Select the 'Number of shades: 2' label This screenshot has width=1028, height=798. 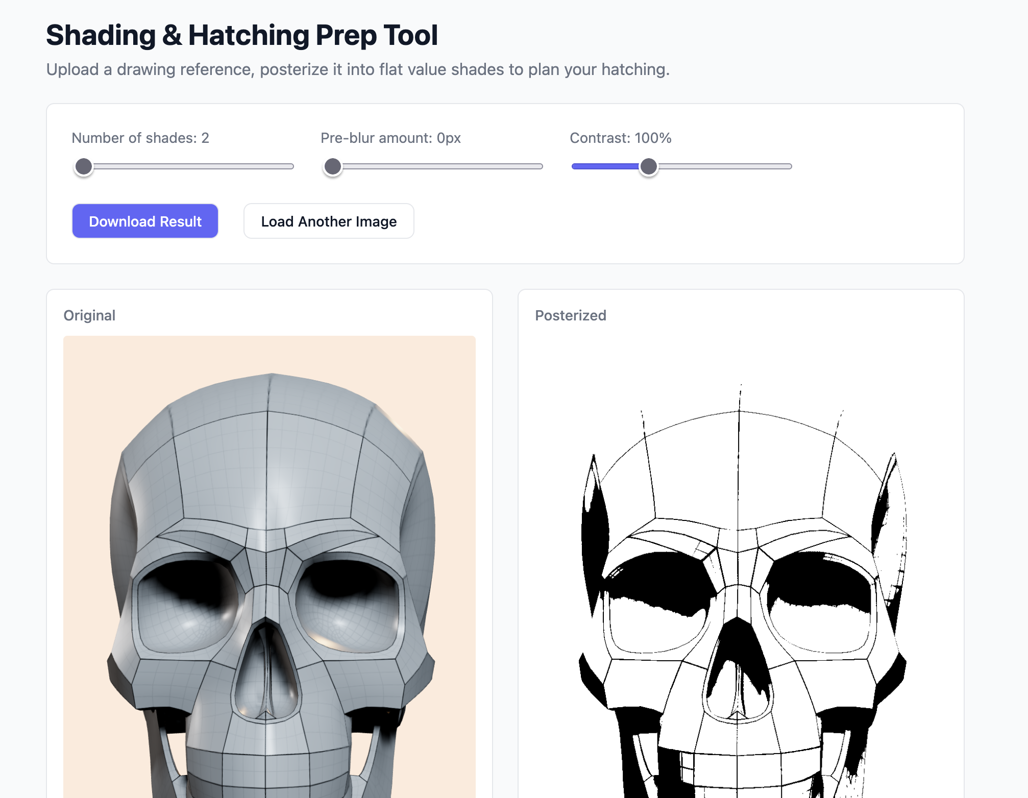pos(140,138)
